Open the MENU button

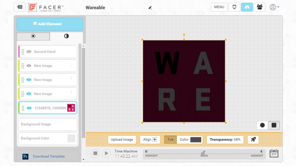coord(219,7)
